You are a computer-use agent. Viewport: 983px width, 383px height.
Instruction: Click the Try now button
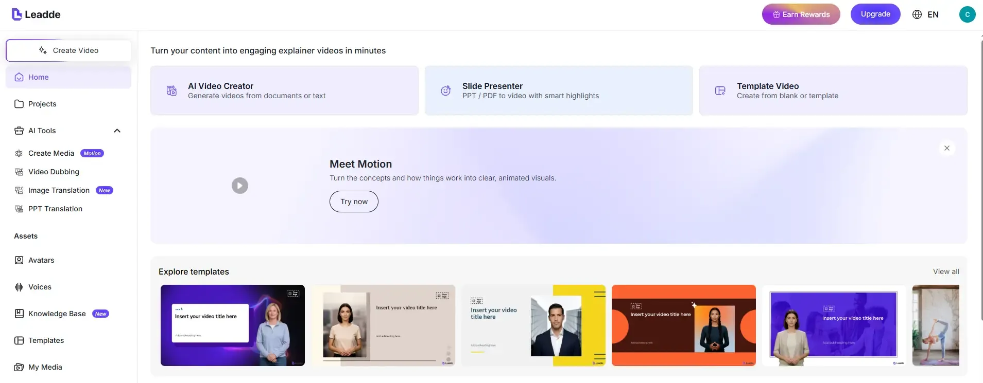coord(354,202)
